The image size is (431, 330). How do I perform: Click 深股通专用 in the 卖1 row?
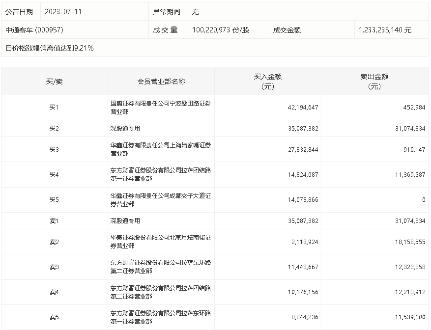(125, 221)
